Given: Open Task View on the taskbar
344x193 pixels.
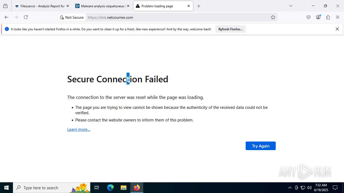Looking at the screenshot, I should pos(97,188).
